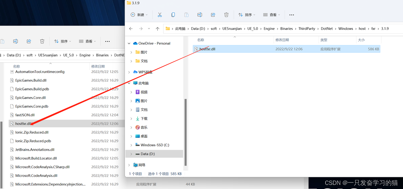Select Windows-SSD (C:) drive in navigation pane
The width and height of the screenshot is (403, 189).
tap(152, 145)
